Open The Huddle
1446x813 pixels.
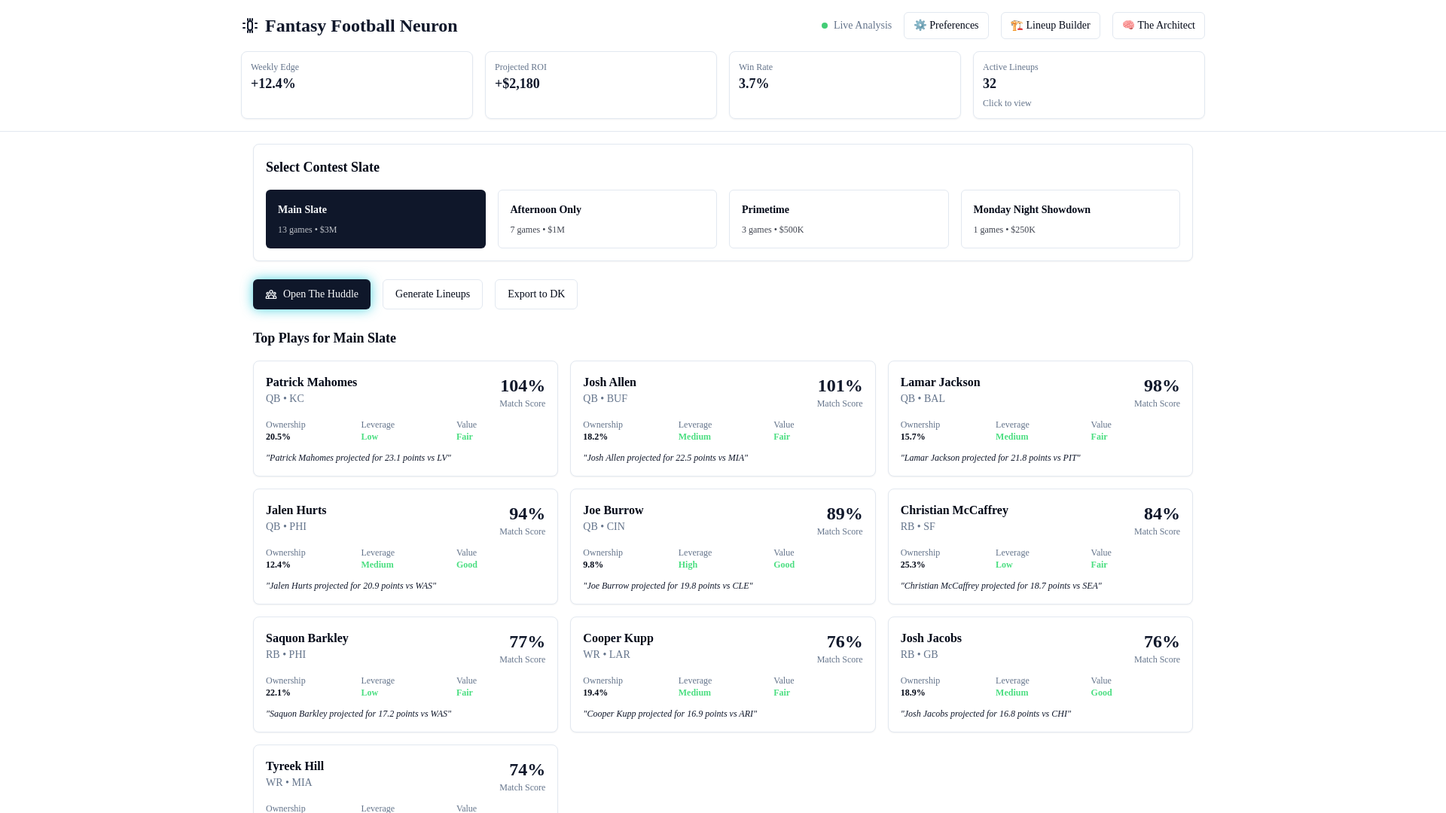(312, 294)
